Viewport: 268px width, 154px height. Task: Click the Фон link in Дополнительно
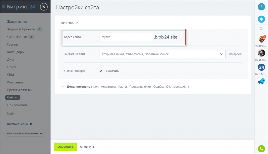tap(96, 87)
